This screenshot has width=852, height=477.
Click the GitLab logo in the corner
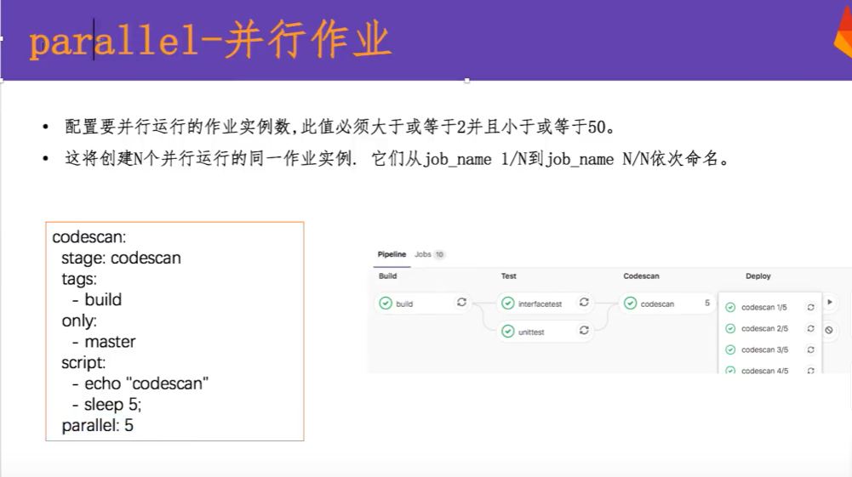click(843, 32)
